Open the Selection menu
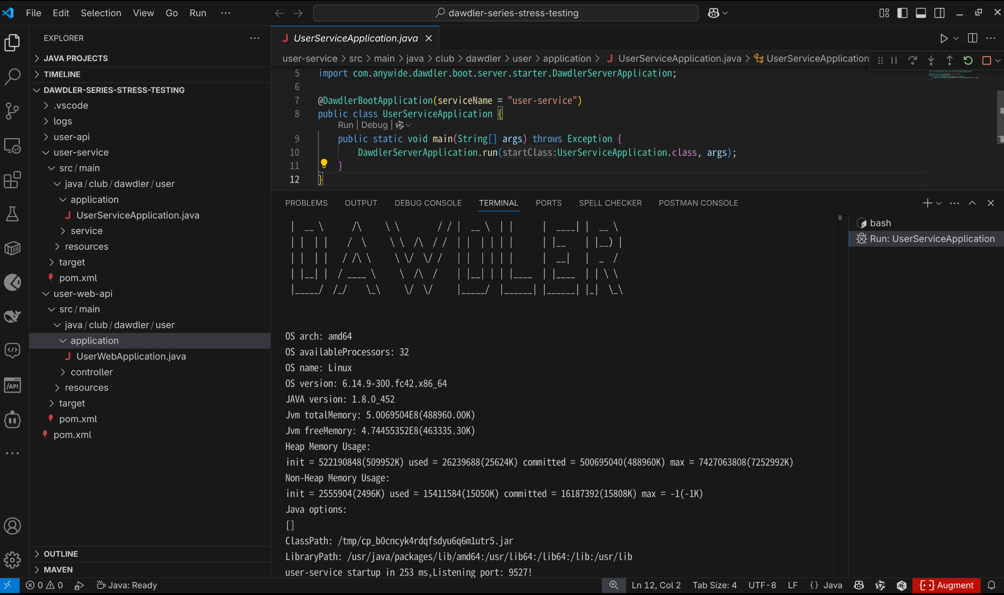Viewport: 1004px width, 595px height. 101,13
